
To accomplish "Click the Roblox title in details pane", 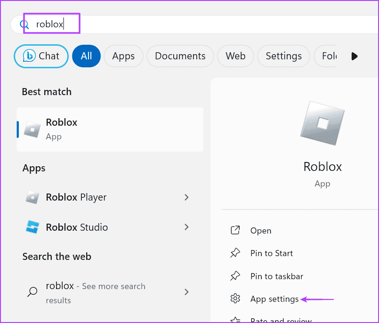I will [x=323, y=167].
